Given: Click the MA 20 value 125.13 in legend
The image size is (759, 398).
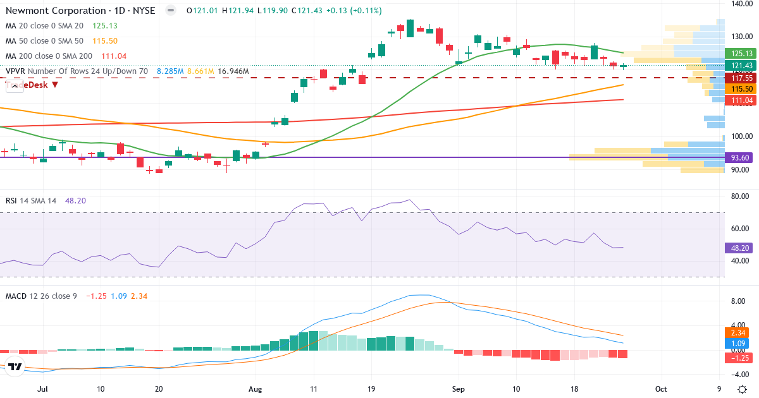Looking at the screenshot, I should pyautogui.click(x=105, y=26).
